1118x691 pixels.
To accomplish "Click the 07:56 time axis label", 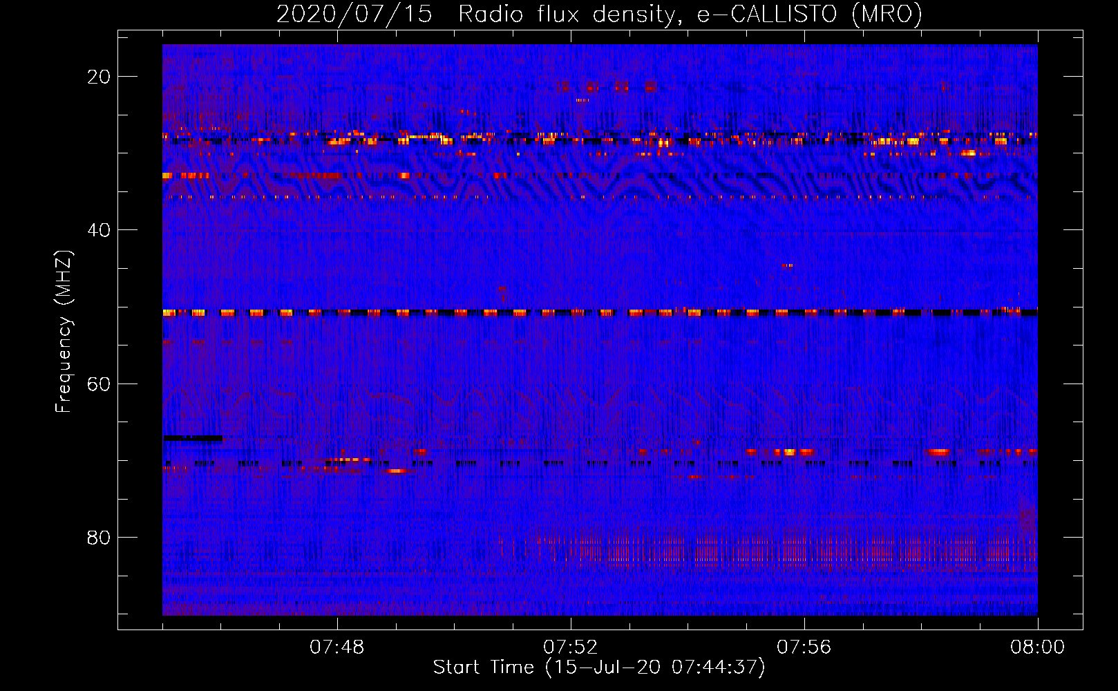I will point(804,647).
